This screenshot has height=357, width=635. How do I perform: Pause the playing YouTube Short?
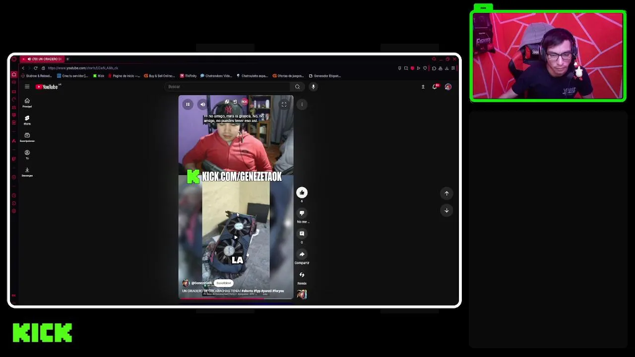tap(188, 104)
